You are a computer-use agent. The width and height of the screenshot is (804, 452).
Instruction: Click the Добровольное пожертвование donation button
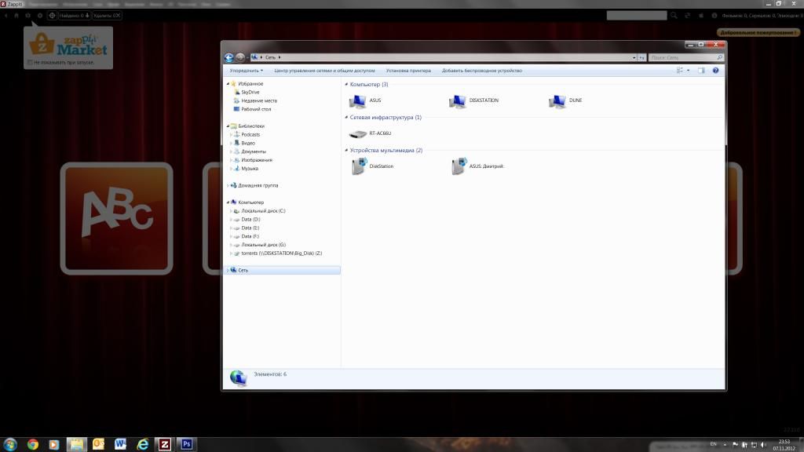pos(758,32)
